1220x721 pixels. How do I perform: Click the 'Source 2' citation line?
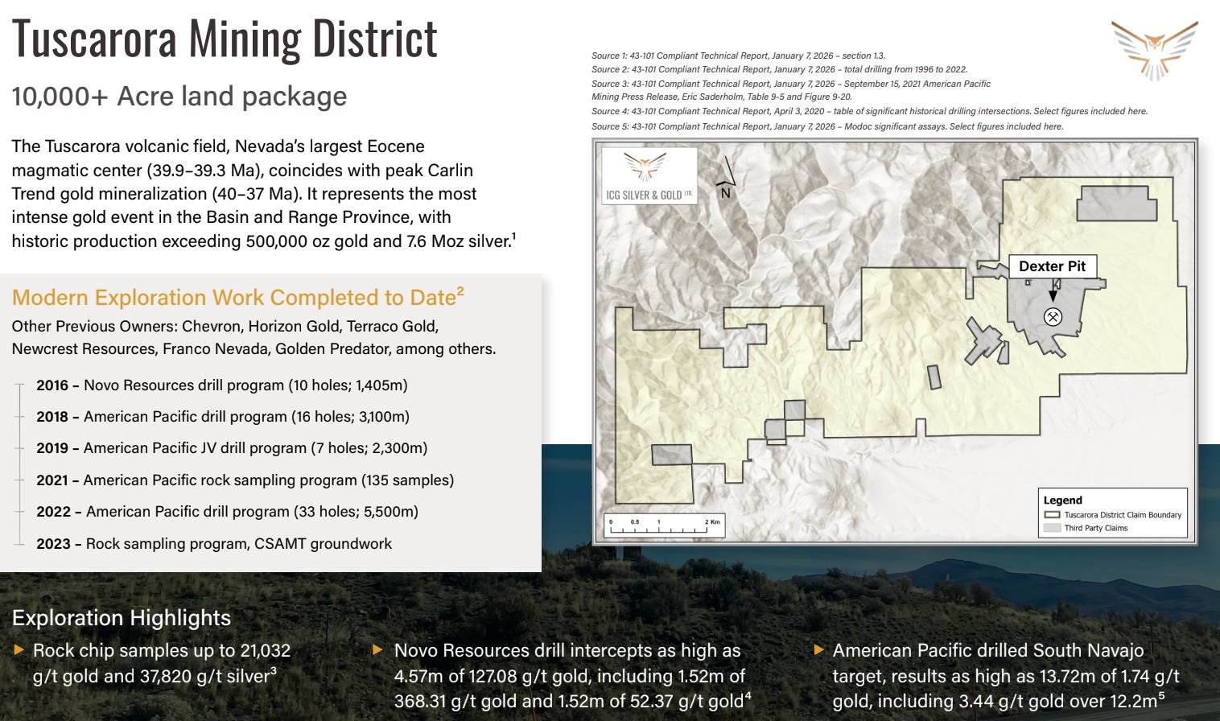779,69
